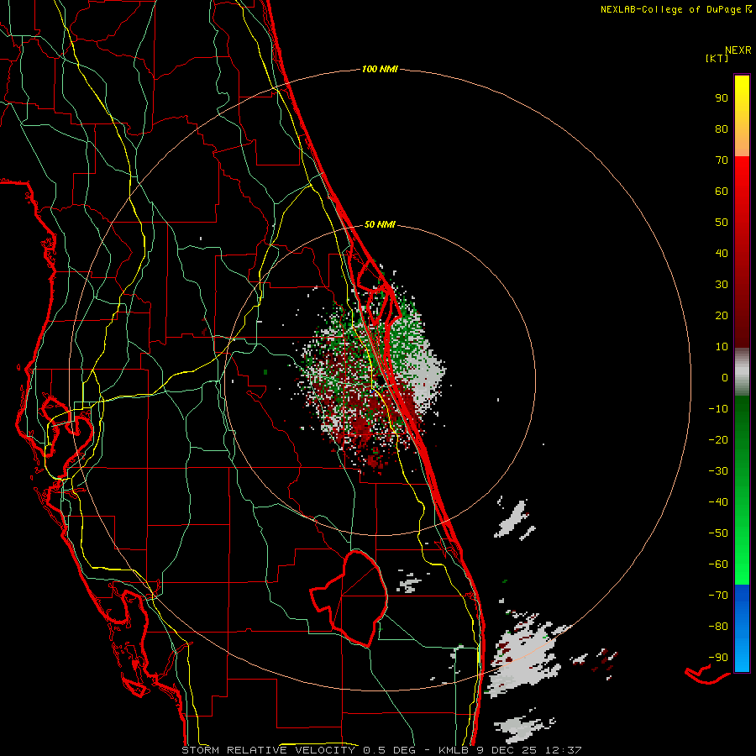Click the 0.5 DEG elevation text
The image size is (756, 756).
point(391,750)
